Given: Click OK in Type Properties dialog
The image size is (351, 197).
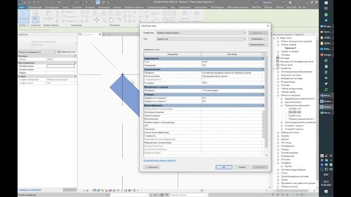Looking at the screenshot, I should 224,167.
